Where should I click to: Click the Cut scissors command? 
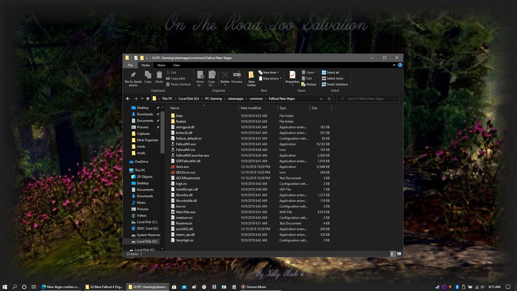(x=171, y=73)
